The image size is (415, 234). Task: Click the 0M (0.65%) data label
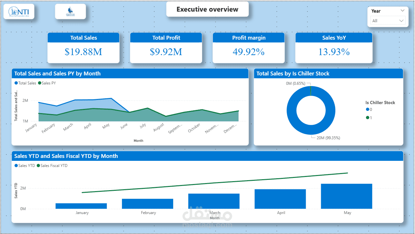pyautogui.click(x=295, y=83)
